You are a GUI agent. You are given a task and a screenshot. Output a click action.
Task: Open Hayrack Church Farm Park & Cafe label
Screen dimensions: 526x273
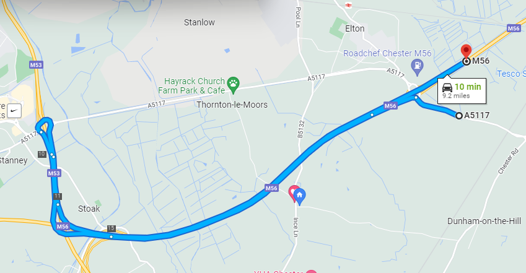tap(191, 86)
